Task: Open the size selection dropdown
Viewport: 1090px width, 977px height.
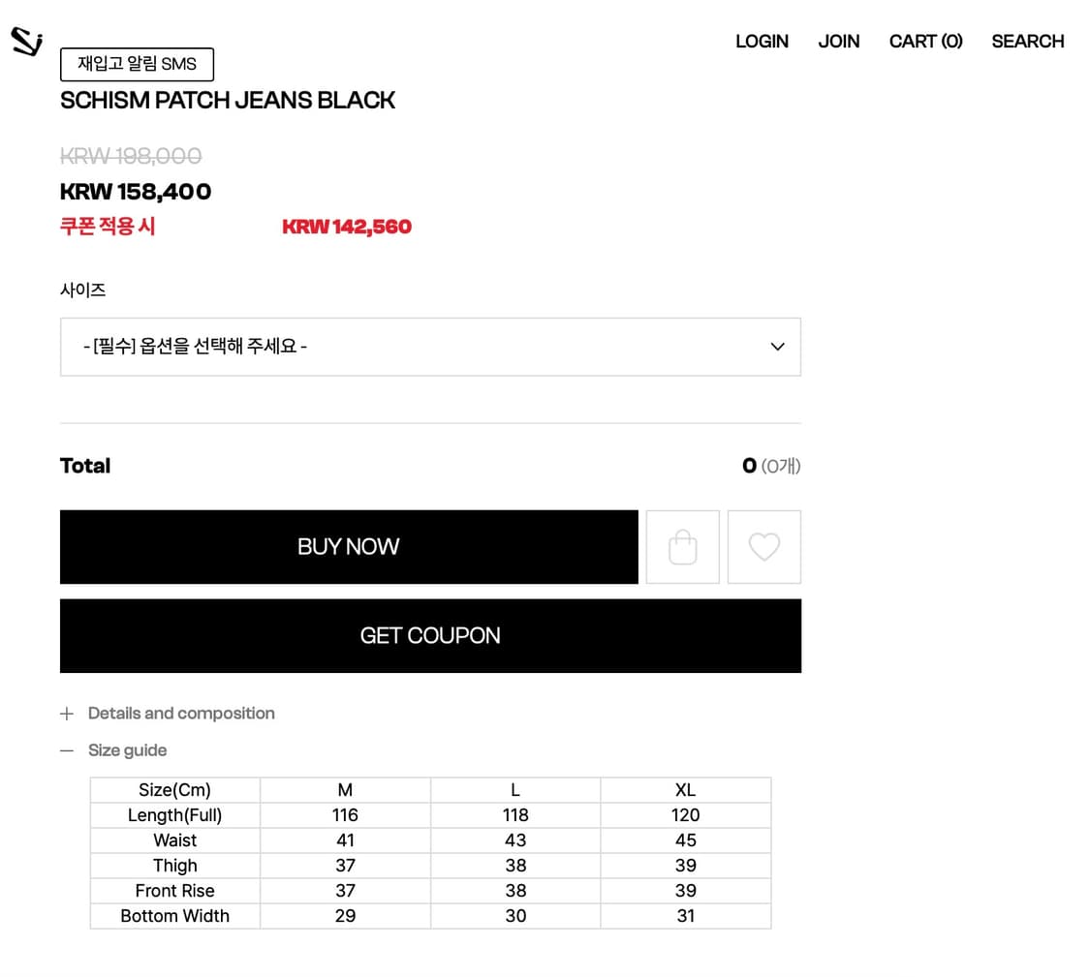Action: [430, 347]
